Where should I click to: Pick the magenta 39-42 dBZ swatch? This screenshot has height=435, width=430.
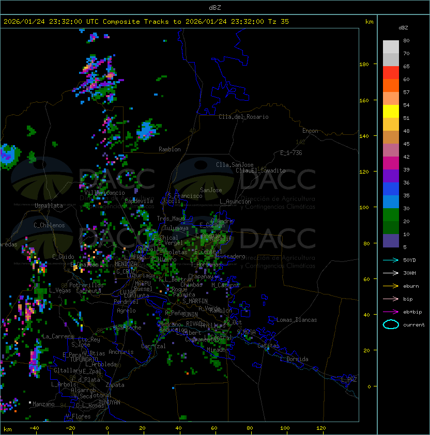pos(391,163)
